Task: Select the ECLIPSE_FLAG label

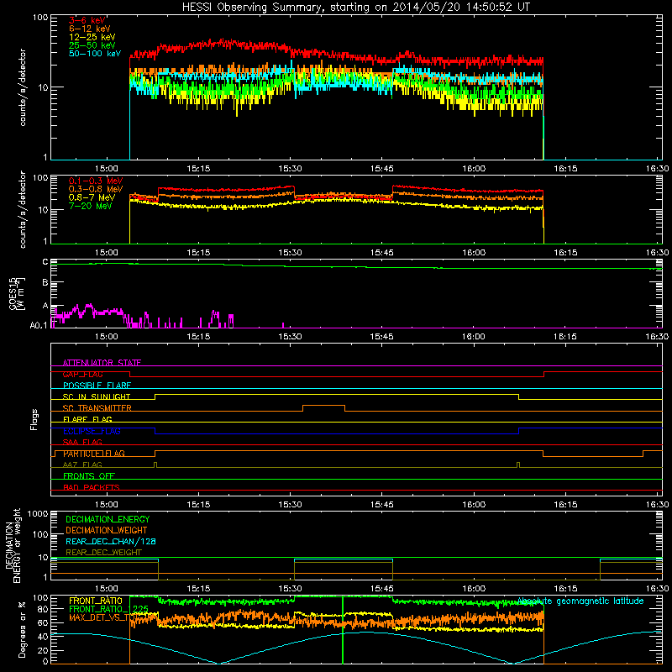Action: [x=92, y=431]
